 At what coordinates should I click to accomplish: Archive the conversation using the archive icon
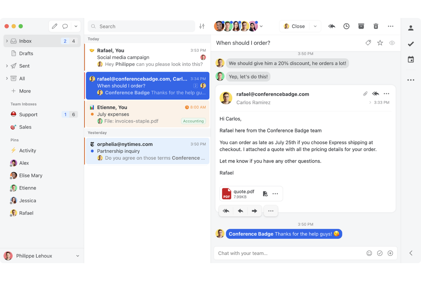[361, 26]
